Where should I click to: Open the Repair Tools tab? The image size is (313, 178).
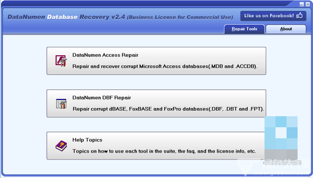pyautogui.click(x=245, y=29)
